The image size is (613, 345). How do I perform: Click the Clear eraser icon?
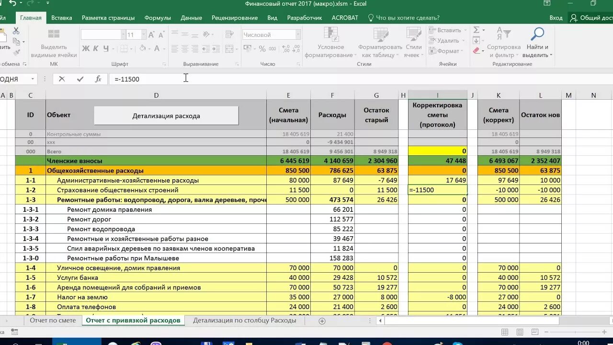(x=476, y=51)
